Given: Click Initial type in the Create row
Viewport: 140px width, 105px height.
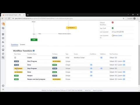Looking at the screenshot, I should pos(67,58).
